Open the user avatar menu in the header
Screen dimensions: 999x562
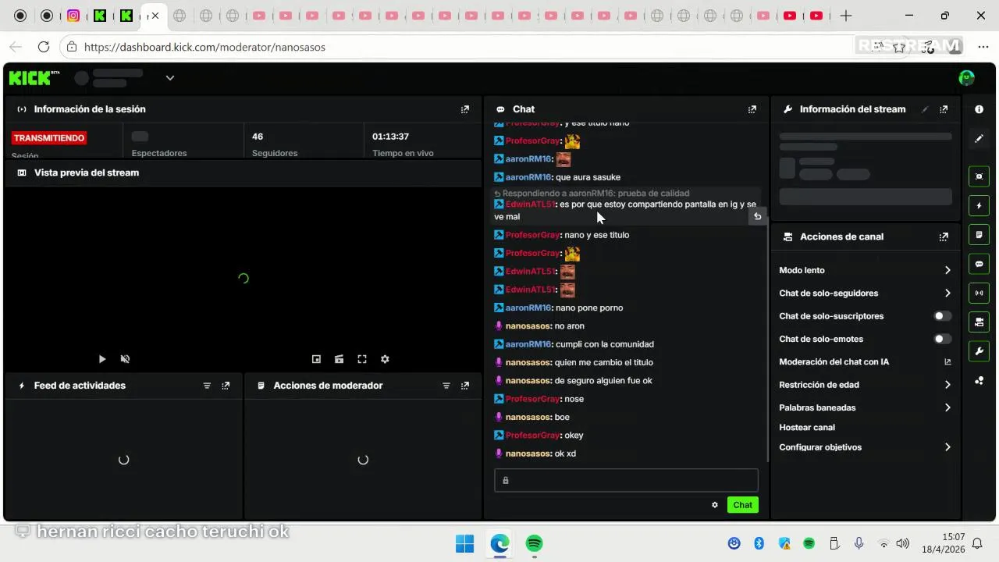coord(966,77)
